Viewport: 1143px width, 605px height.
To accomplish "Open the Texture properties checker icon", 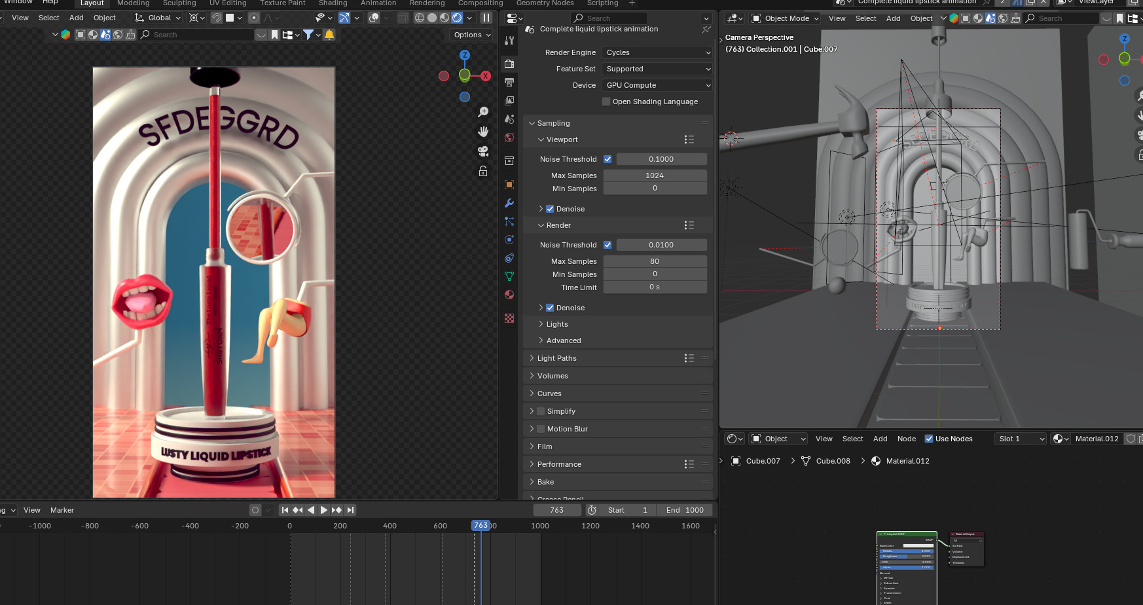I will (509, 318).
